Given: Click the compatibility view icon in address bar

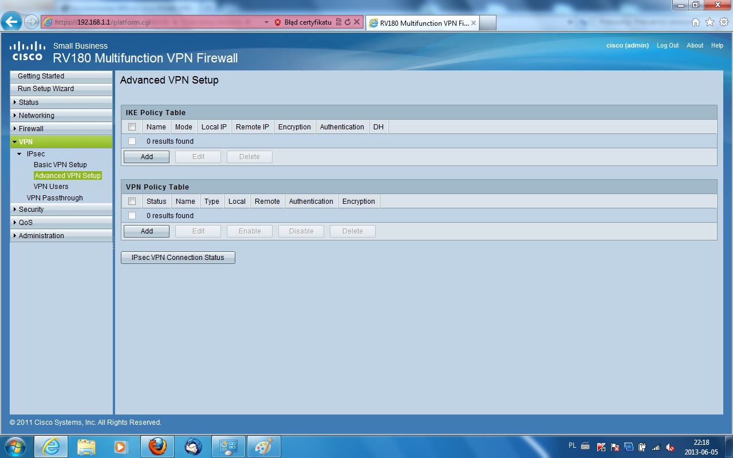Looking at the screenshot, I should pyautogui.click(x=338, y=22).
